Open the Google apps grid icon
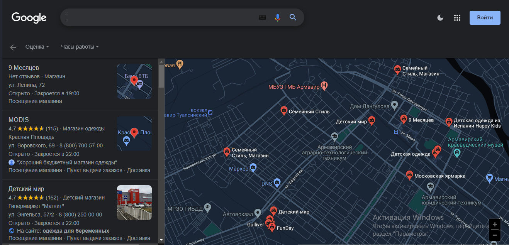This screenshot has width=509, height=245. tap(457, 18)
